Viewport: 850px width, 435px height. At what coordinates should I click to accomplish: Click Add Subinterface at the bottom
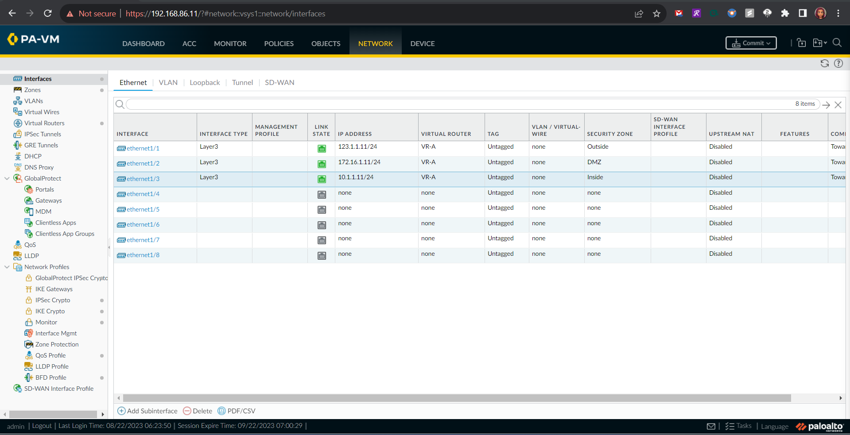[147, 411]
